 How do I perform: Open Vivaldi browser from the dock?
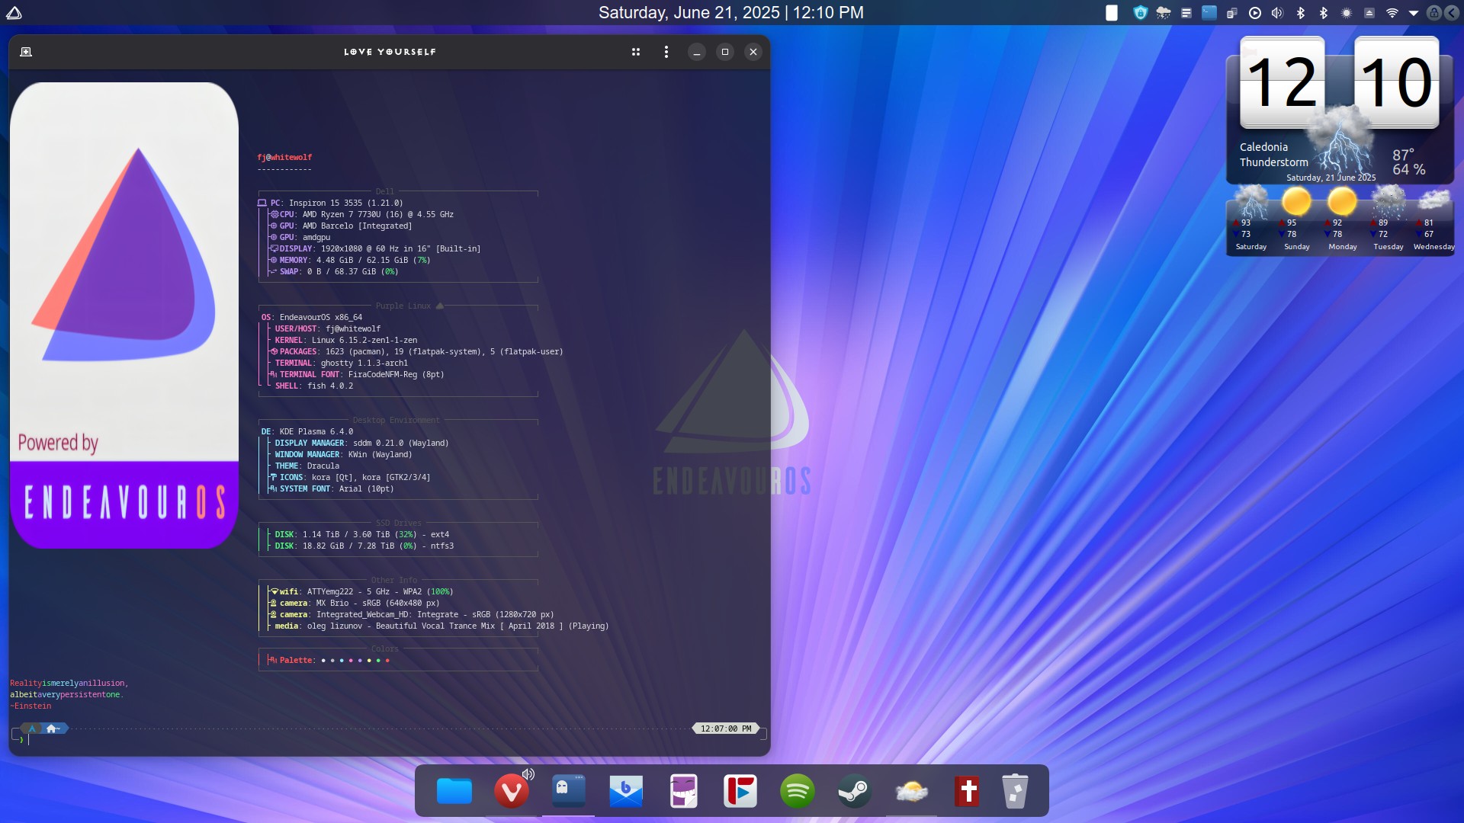coord(511,792)
